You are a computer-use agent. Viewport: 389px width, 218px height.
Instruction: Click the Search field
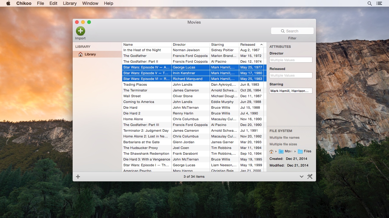[292, 31]
